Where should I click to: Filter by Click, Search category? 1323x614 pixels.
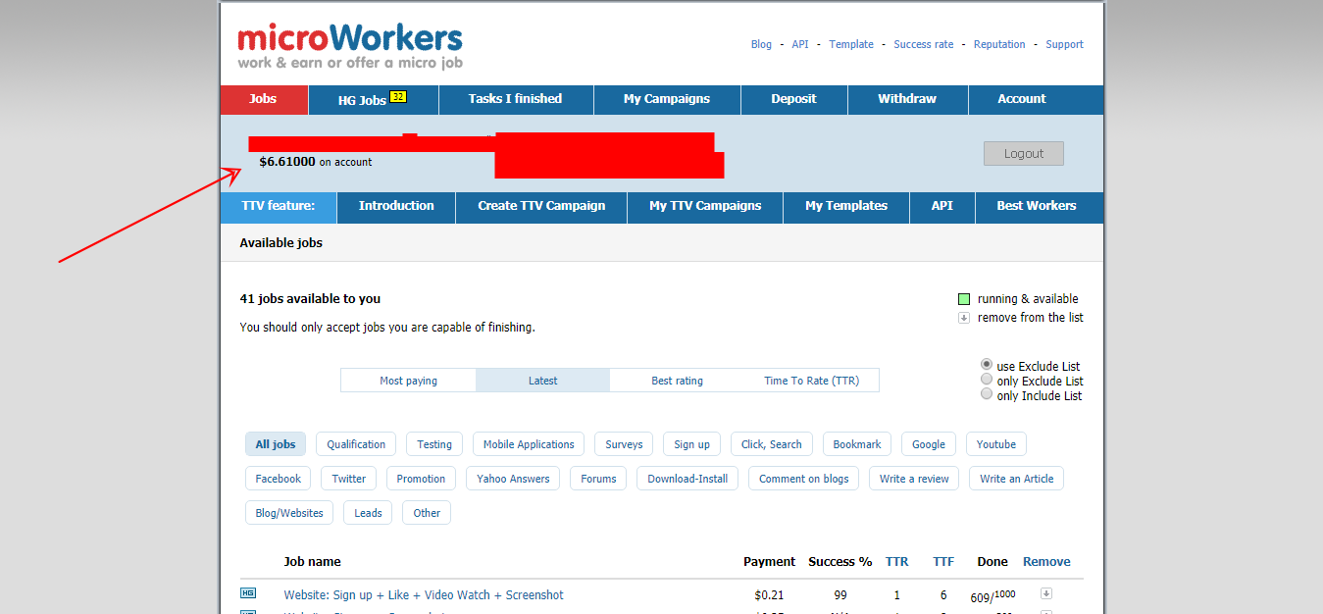[x=772, y=444]
